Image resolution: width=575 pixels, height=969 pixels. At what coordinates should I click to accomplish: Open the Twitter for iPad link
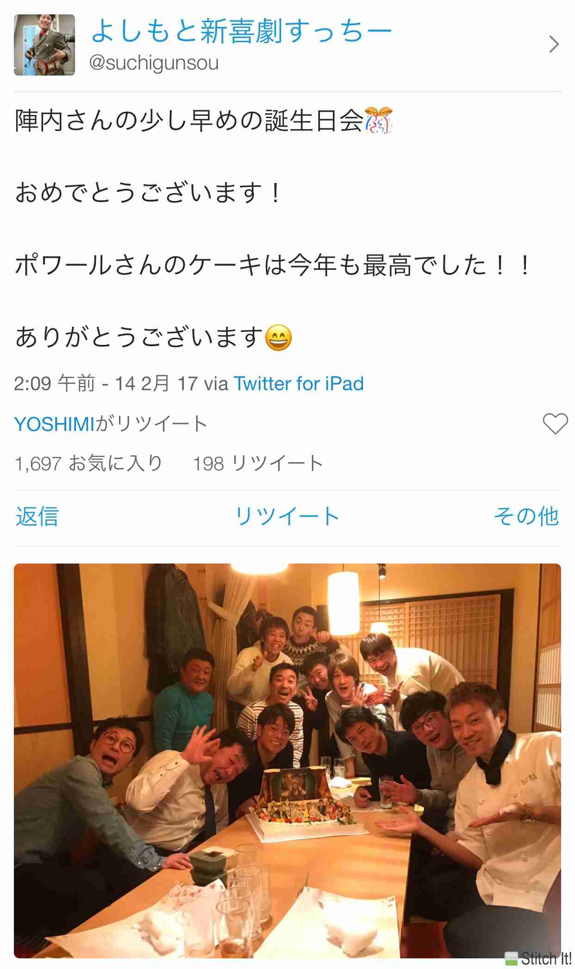[x=299, y=384]
